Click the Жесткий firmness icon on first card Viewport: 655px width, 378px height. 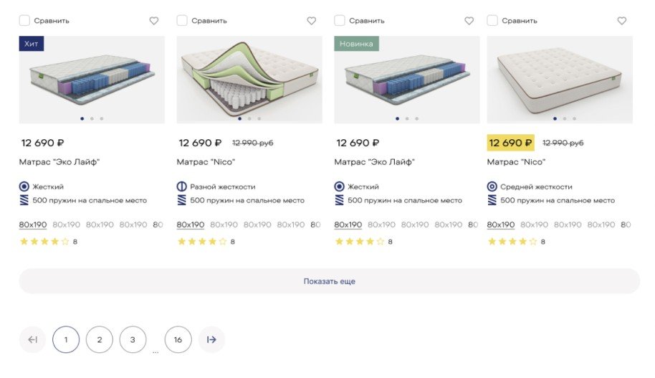pyautogui.click(x=24, y=186)
